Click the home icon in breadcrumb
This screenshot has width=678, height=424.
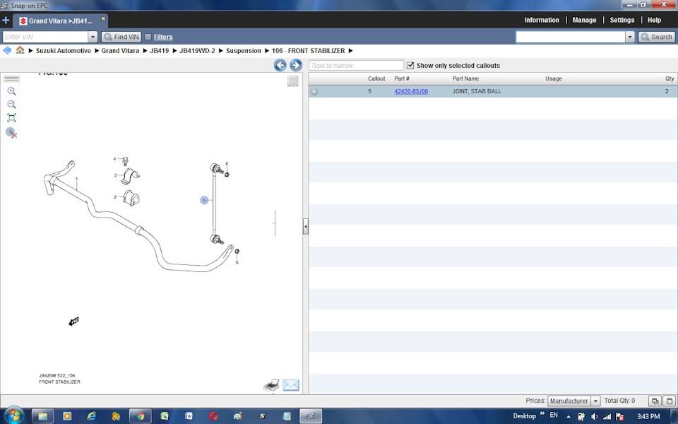click(x=20, y=50)
